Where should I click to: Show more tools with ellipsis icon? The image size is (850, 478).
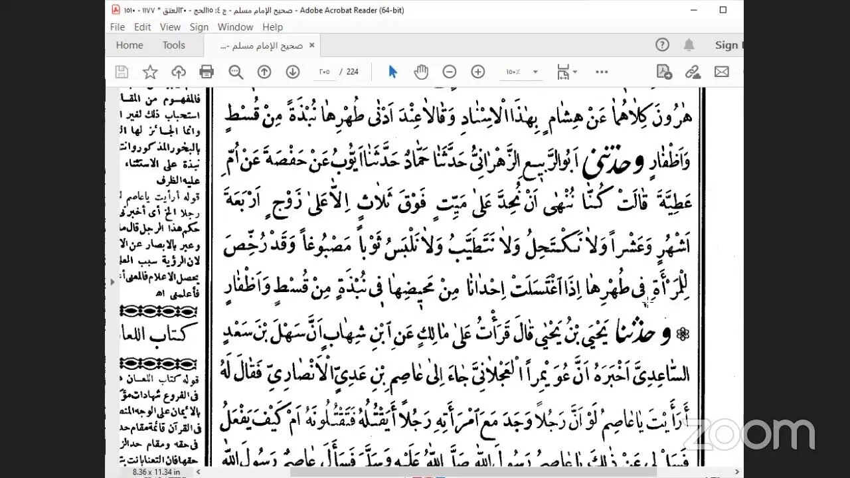pos(602,72)
